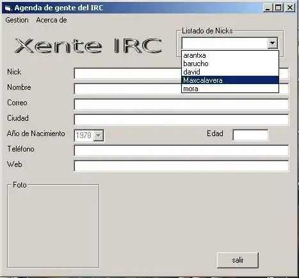Click the salir button
The height and width of the screenshot is (278, 299).
[x=238, y=260]
